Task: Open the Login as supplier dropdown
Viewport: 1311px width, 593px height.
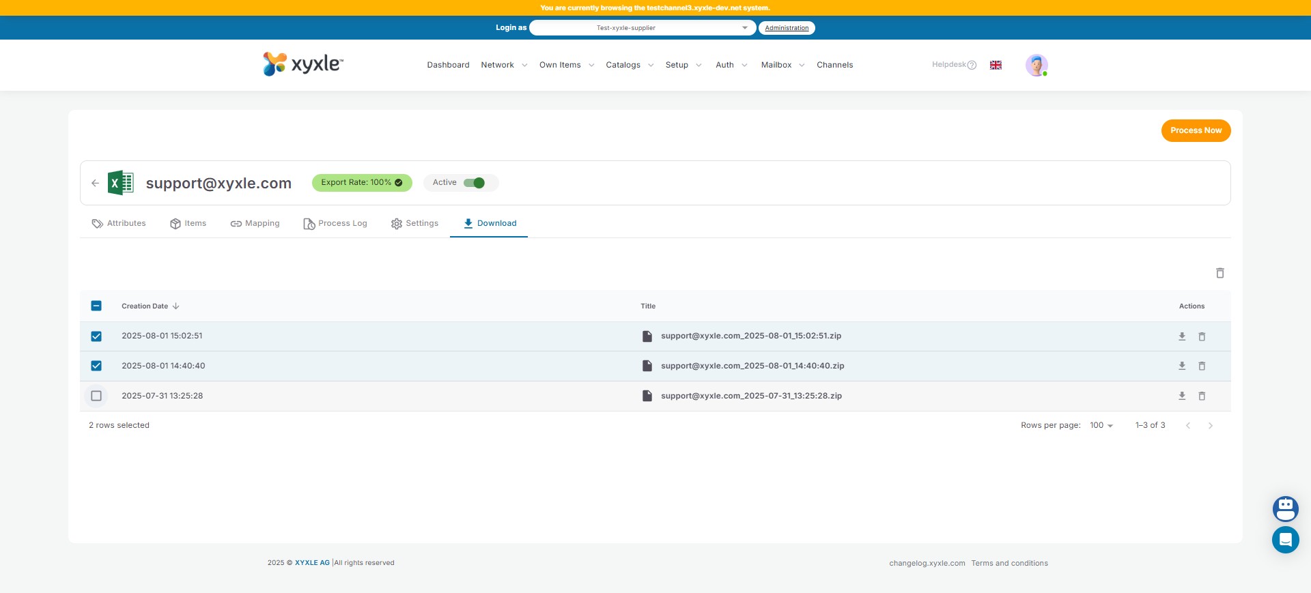Action: click(642, 28)
